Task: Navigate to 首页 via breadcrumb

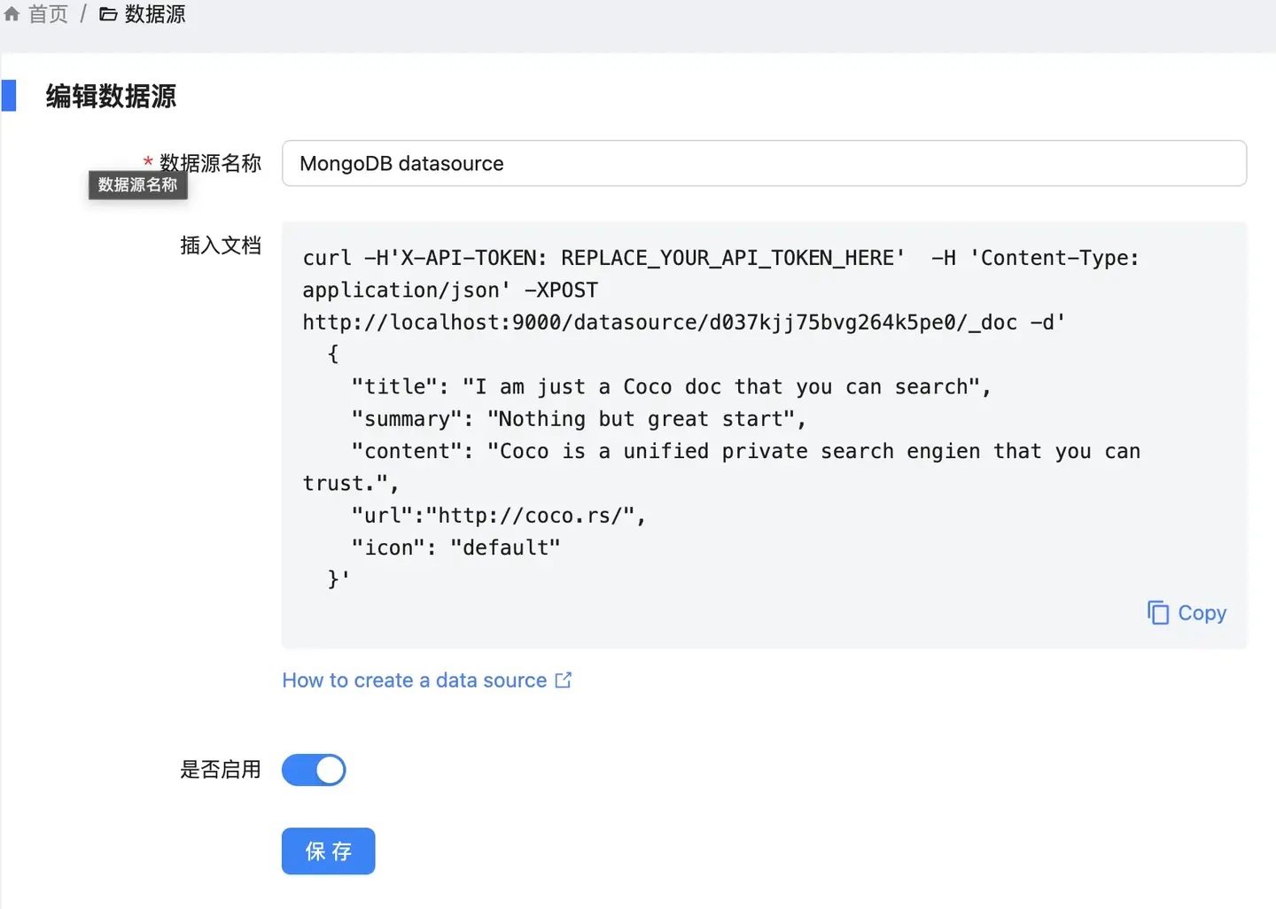Action: pyautogui.click(x=49, y=13)
